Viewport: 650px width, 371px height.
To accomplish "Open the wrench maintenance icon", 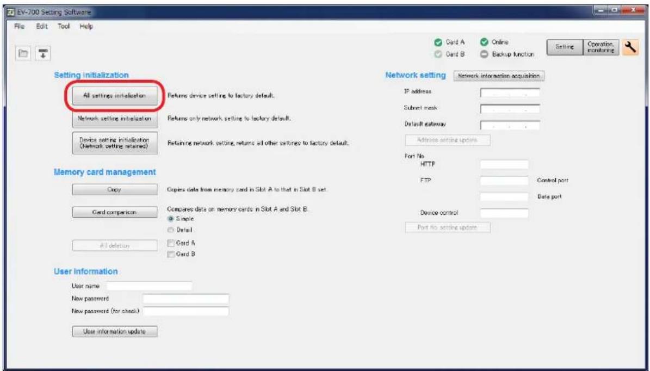I will pyautogui.click(x=630, y=48).
